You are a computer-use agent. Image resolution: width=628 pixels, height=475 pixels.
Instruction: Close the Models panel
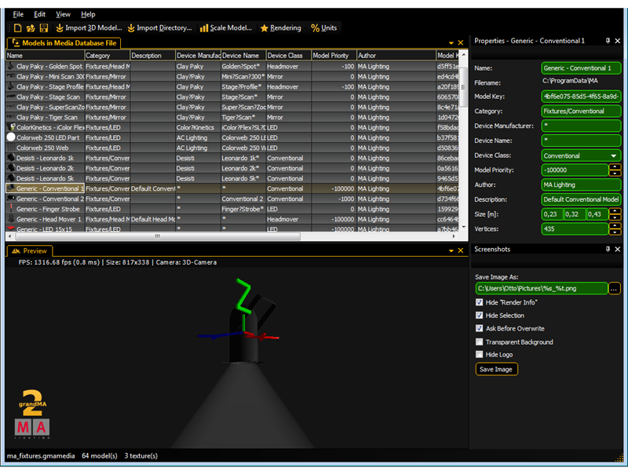(461, 42)
